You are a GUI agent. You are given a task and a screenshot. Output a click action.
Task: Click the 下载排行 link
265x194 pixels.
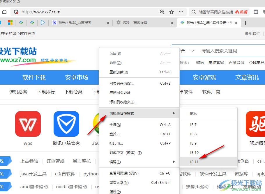click(46, 92)
